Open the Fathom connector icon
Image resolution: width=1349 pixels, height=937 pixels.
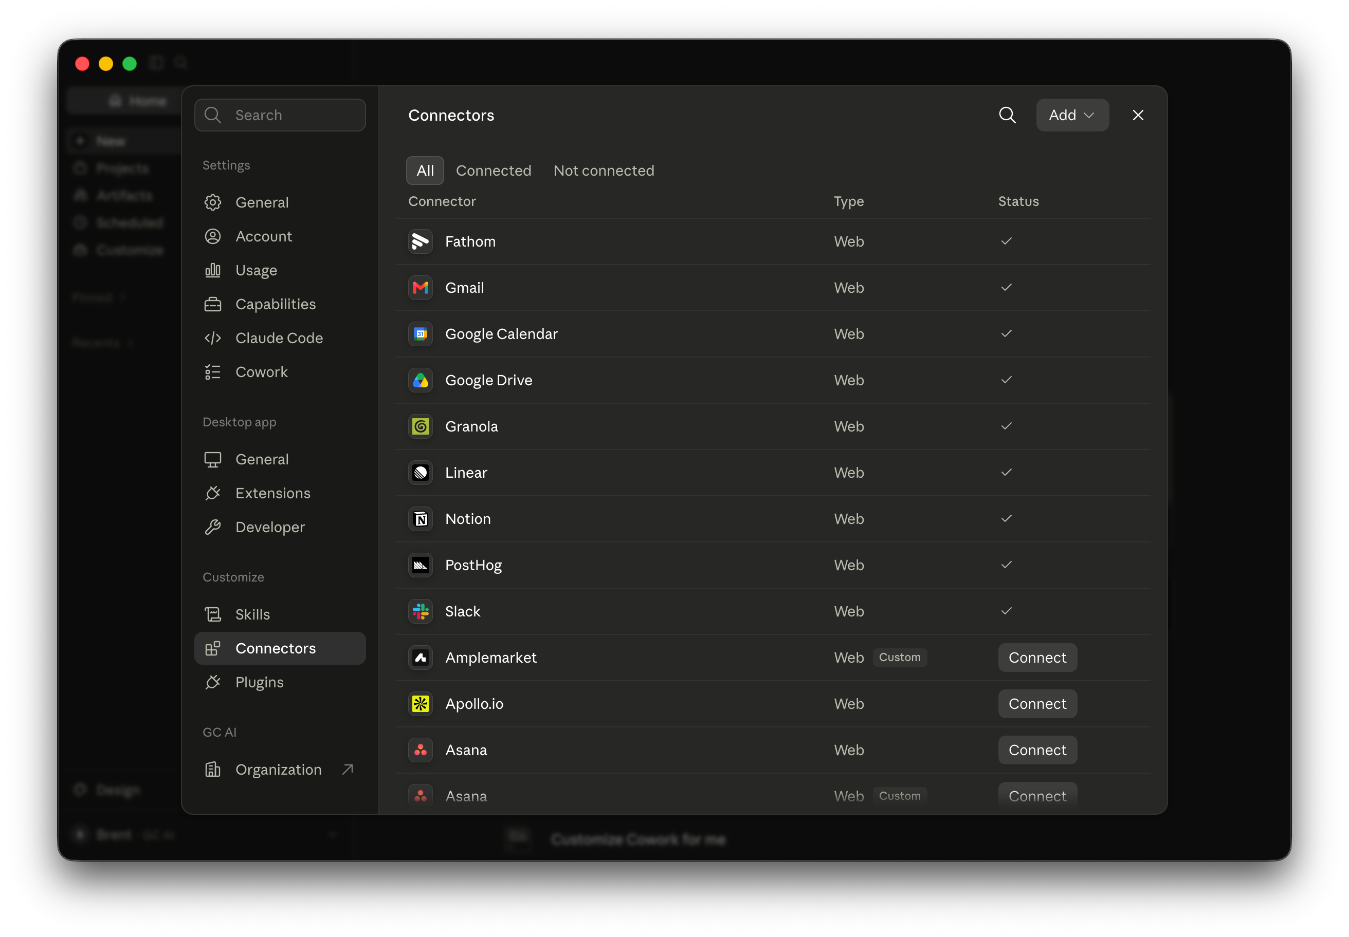pos(420,241)
